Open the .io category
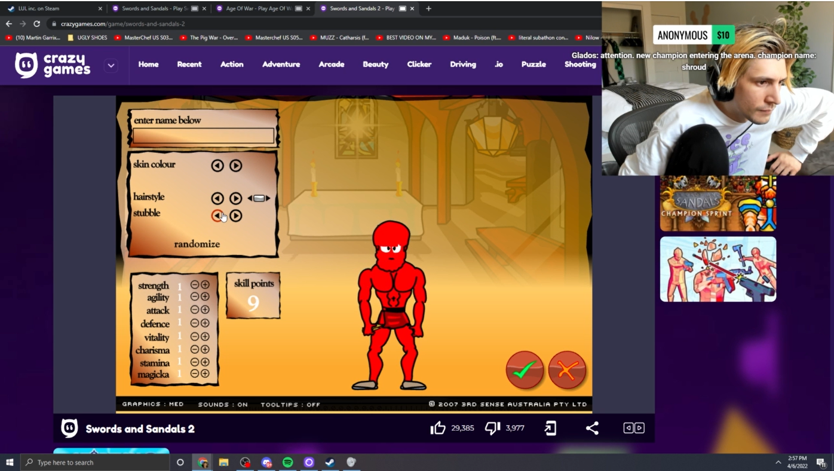 point(499,64)
